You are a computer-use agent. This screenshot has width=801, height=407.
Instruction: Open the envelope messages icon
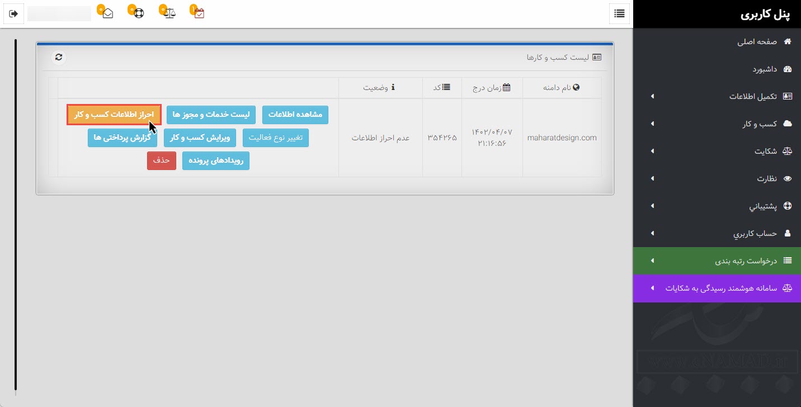coord(107,13)
